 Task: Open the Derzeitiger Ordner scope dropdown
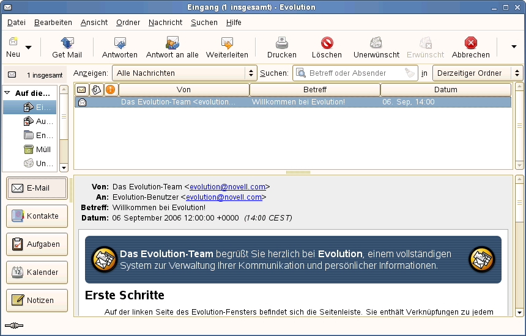pyautogui.click(x=478, y=73)
